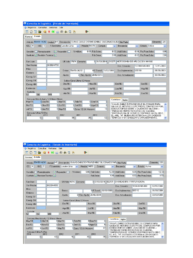Open F.Suministro dropdown in top window

pyautogui.click(x=78, y=46)
